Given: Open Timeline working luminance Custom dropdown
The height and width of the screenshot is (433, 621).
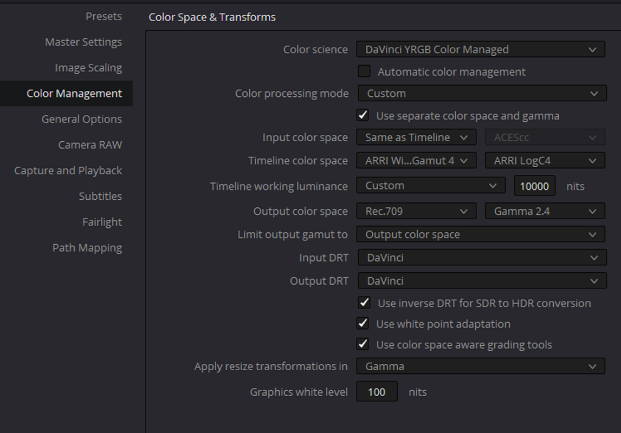Looking at the screenshot, I should [x=431, y=186].
